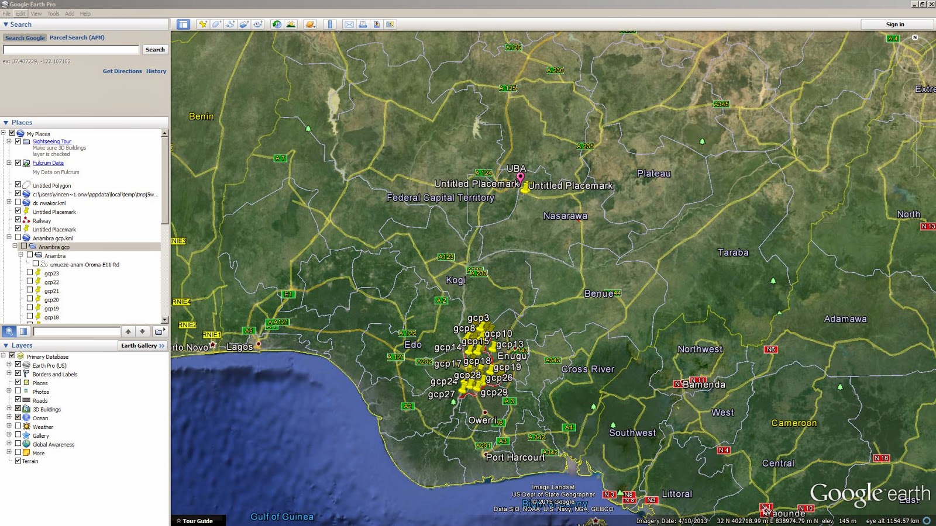Expand the Fulcrum Data tree node
Image resolution: width=936 pixels, height=526 pixels.
(x=9, y=162)
